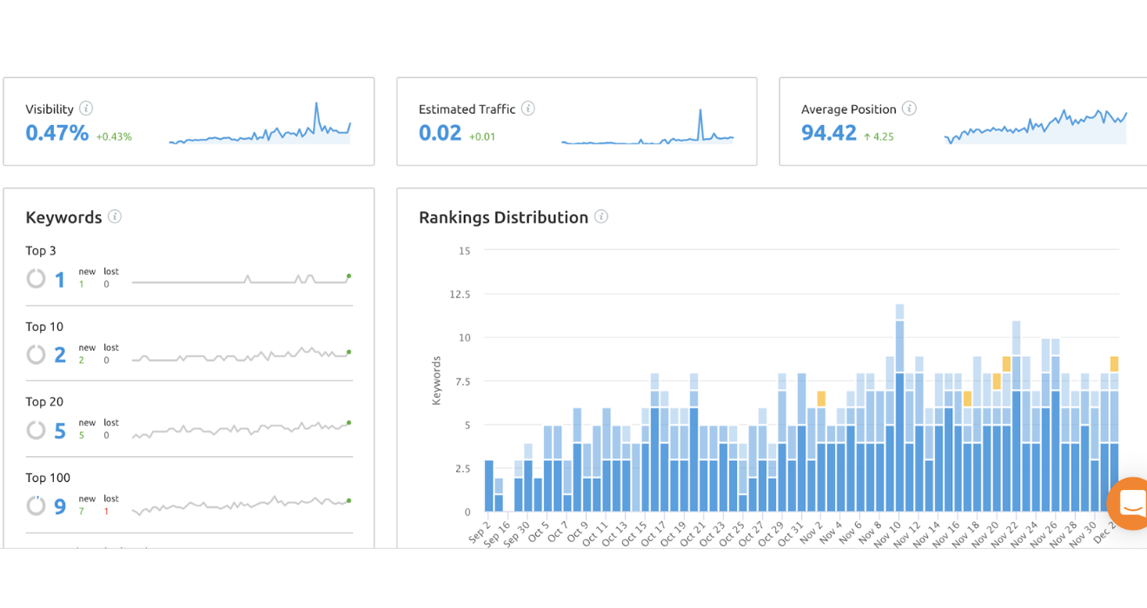Click the Top 3 donut ring icon
The image size is (1147, 608).
(36, 279)
